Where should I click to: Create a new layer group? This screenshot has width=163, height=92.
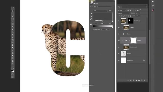pos(139,80)
